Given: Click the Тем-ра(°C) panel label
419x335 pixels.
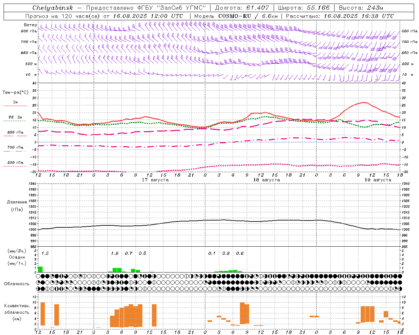Looking at the screenshot, I should click(x=15, y=93).
